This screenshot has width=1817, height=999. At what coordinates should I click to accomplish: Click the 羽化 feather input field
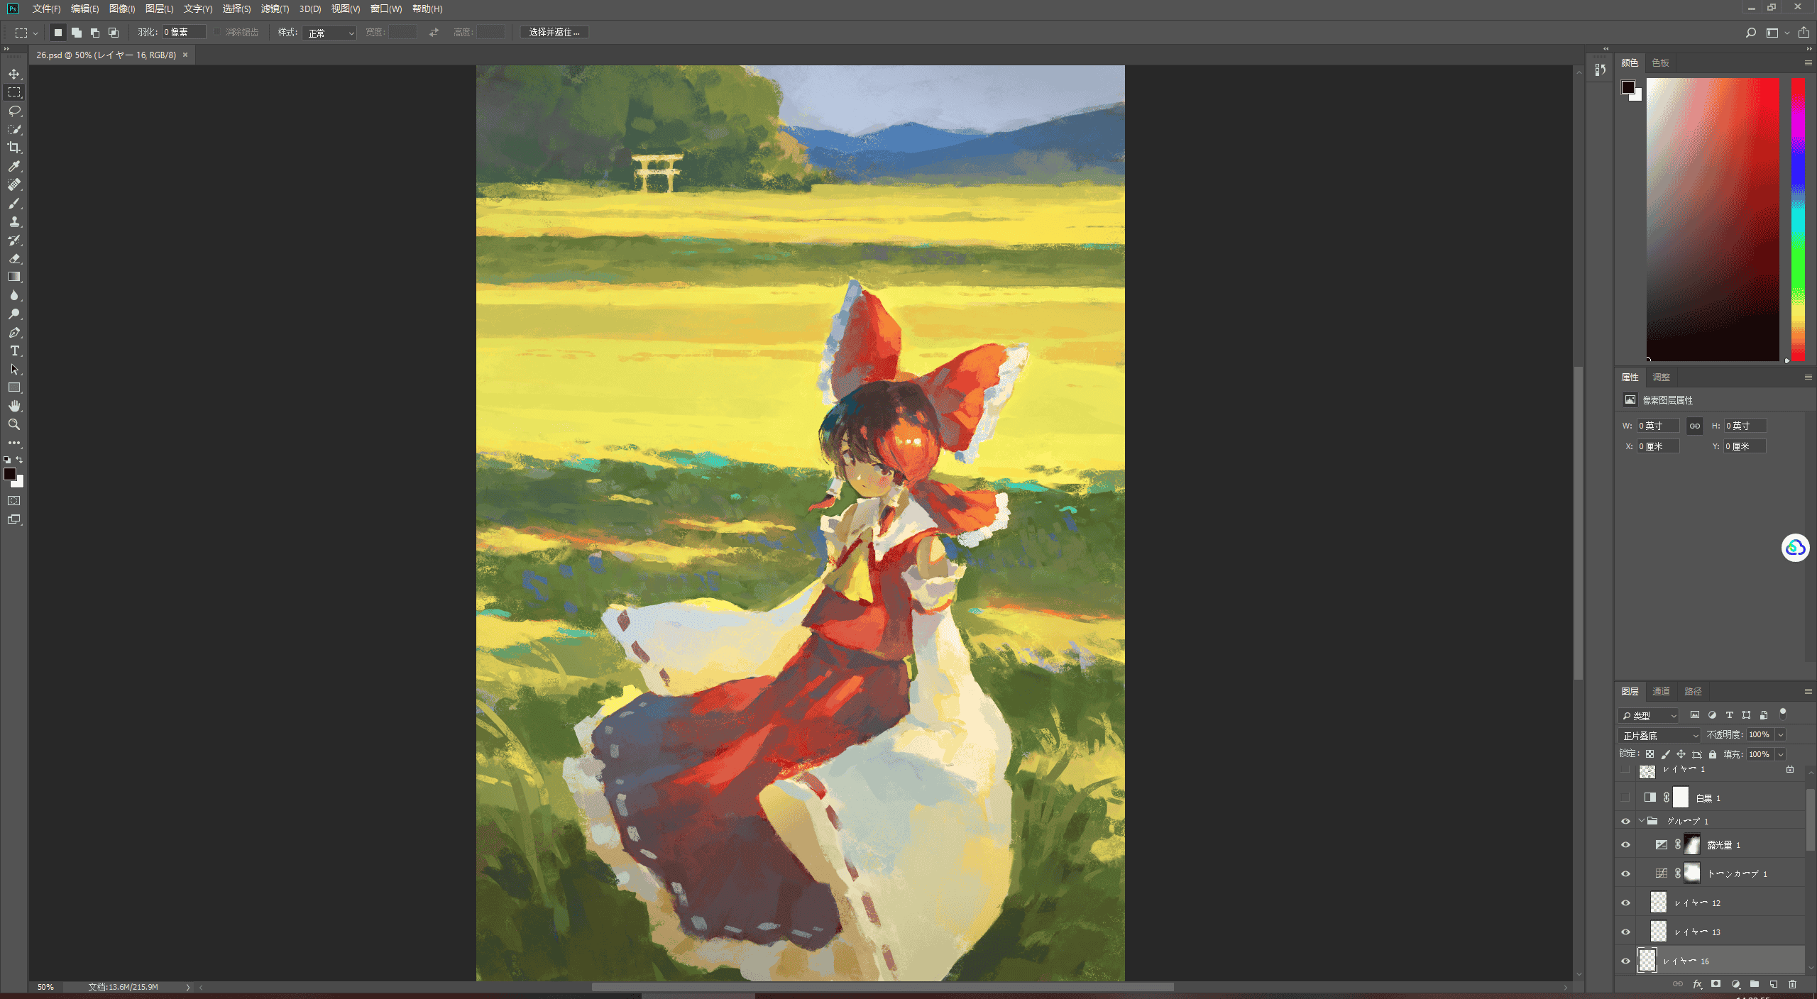(184, 32)
